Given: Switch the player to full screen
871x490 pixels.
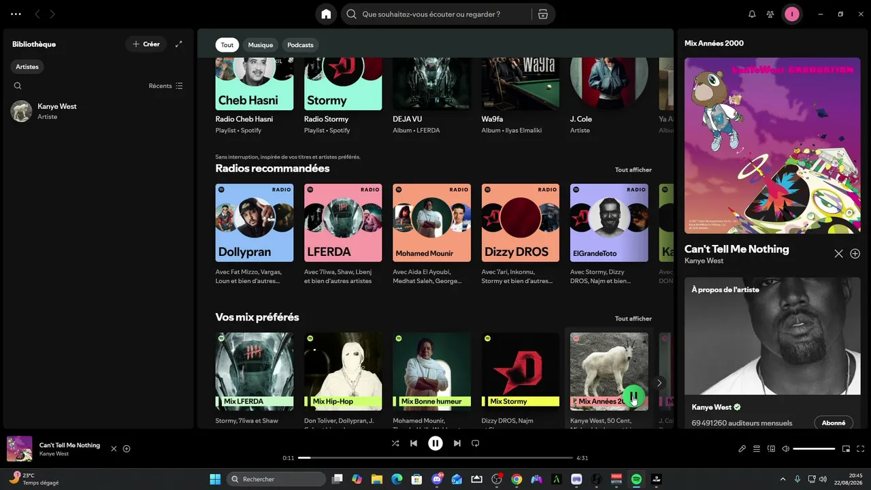Looking at the screenshot, I should [x=861, y=448].
